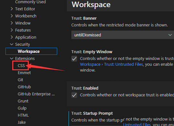174x126 pixels.
Task: Select the Workspace item under Security
Action: tap(31, 51)
